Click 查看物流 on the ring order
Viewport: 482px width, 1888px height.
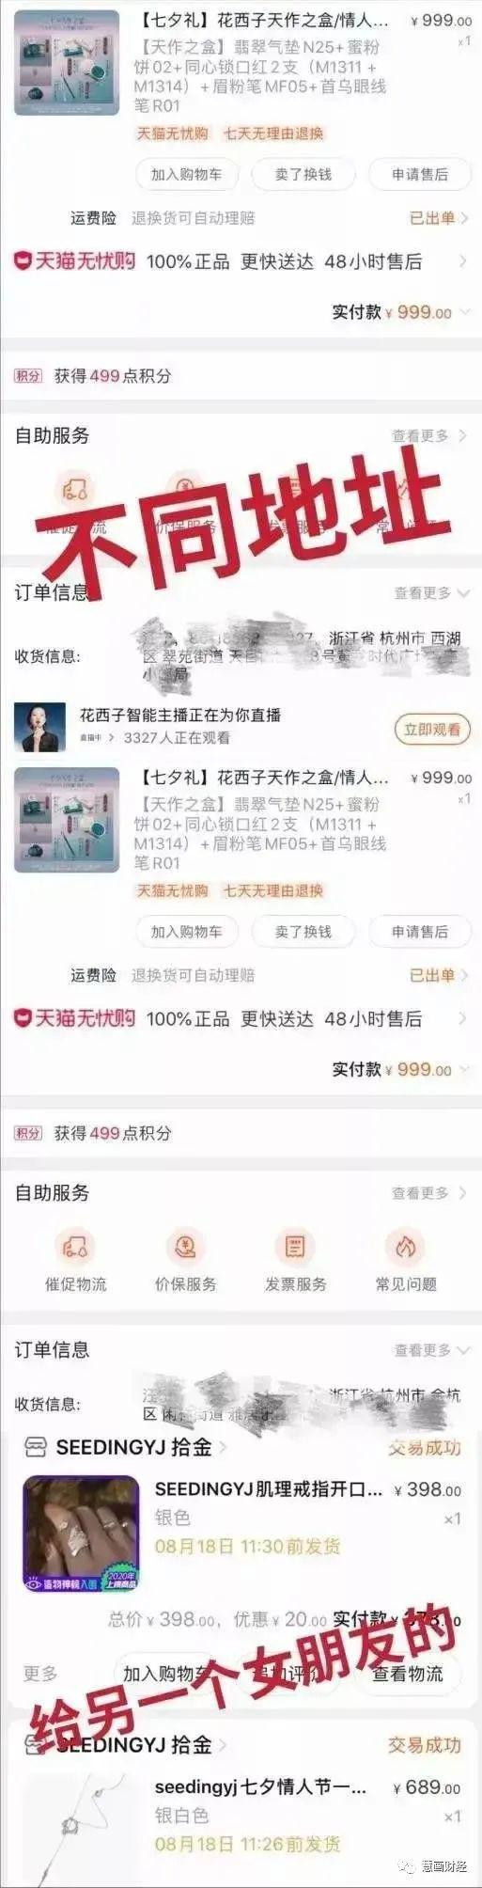pos(407,1674)
